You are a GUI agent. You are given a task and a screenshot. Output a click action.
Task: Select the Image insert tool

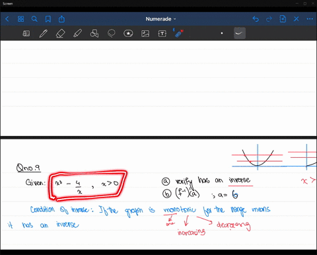coord(145,34)
